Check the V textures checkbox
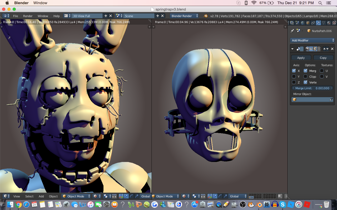 pos(322,76)
